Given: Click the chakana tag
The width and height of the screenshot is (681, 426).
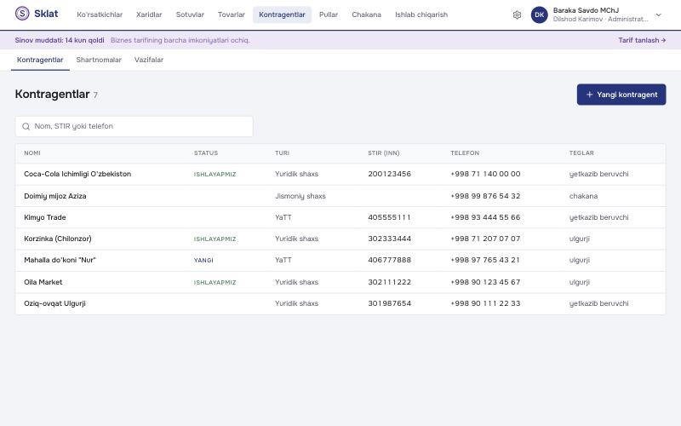Looking at the screenshot, I should (x=583, y=196).
